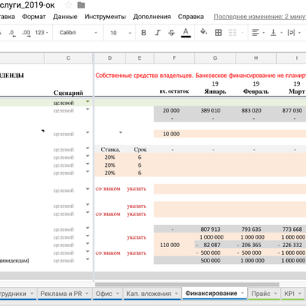
Task: Select column H header
Action: (x=256, y=58)
